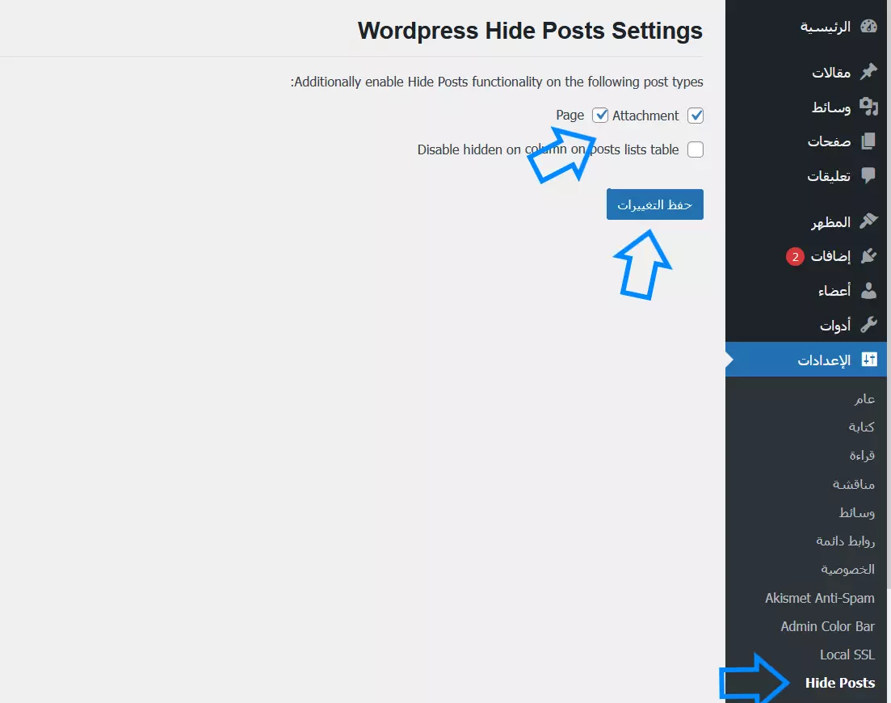Go to عام general settings submenu

coord(864,398)
